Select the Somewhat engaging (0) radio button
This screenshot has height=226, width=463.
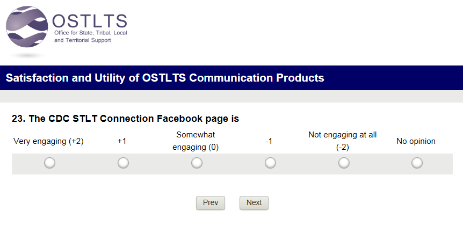(x=197, y=163)
